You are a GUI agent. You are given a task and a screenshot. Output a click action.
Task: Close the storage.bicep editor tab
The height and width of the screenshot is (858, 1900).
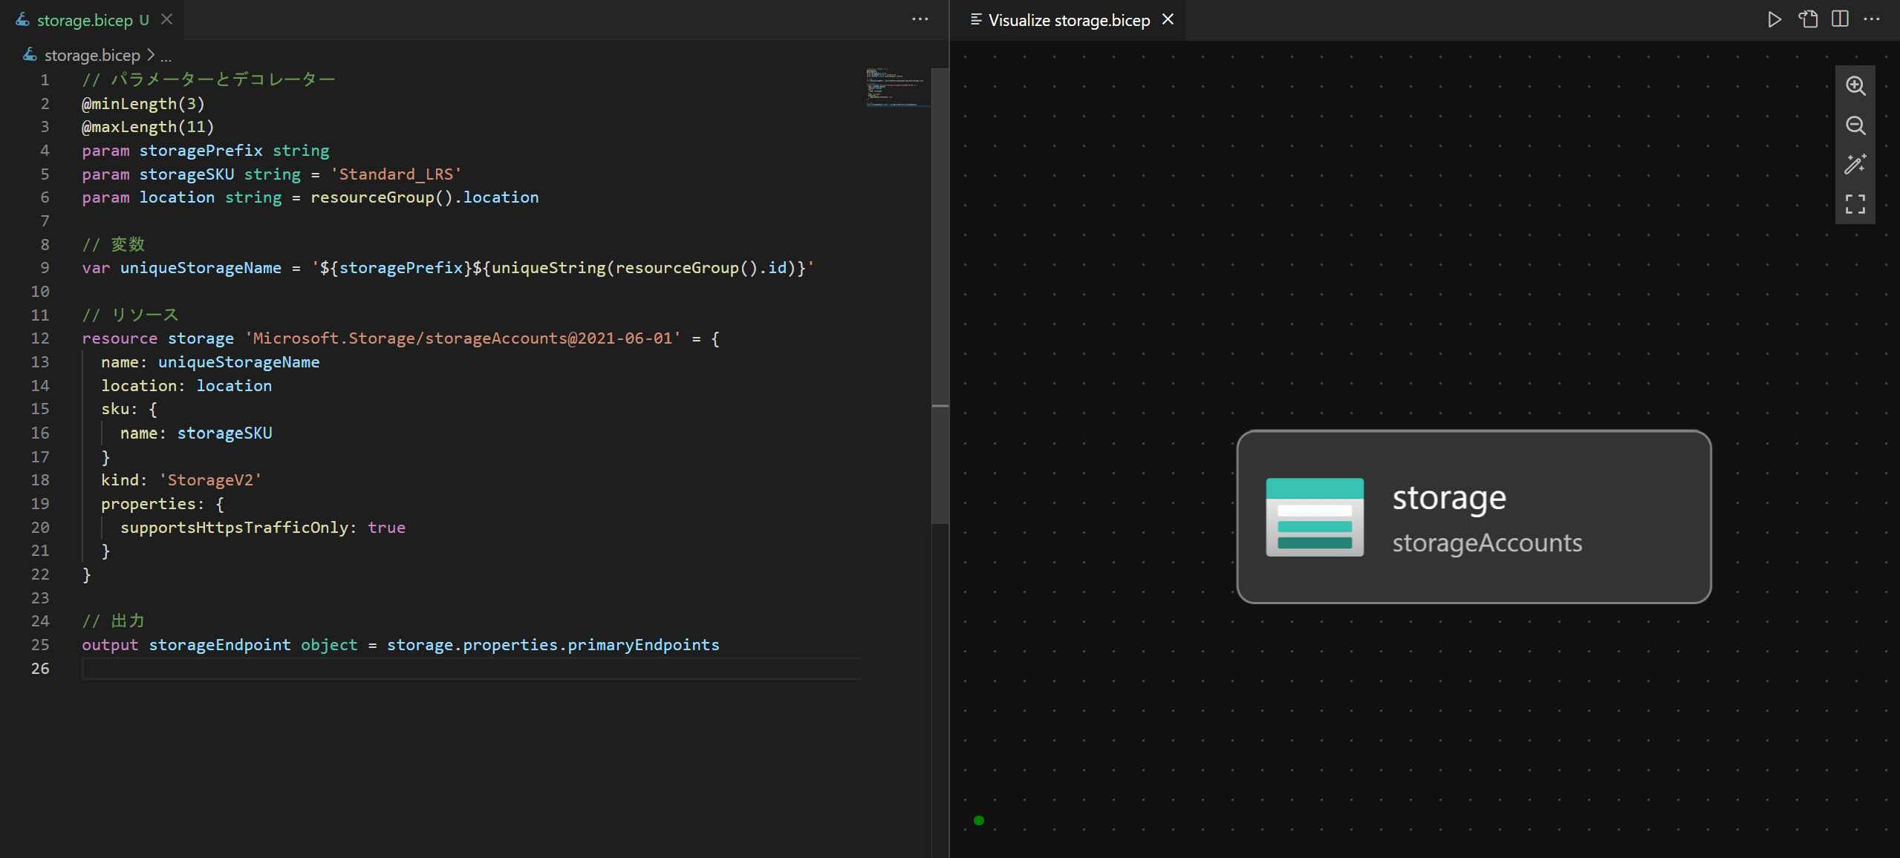(x=167, y=20)
